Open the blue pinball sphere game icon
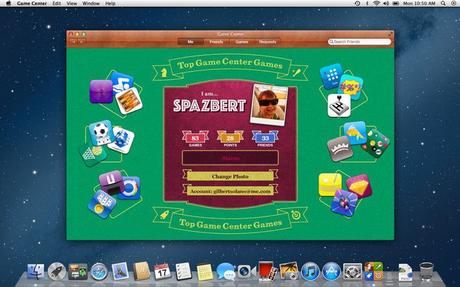 [x=345, y=203]
